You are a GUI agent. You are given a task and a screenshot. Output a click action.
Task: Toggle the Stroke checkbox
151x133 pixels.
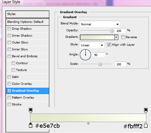click(x=9, y=104)
